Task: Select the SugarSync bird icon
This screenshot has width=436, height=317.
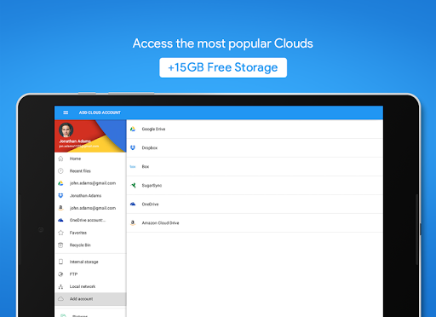Action: coord(133,185)
